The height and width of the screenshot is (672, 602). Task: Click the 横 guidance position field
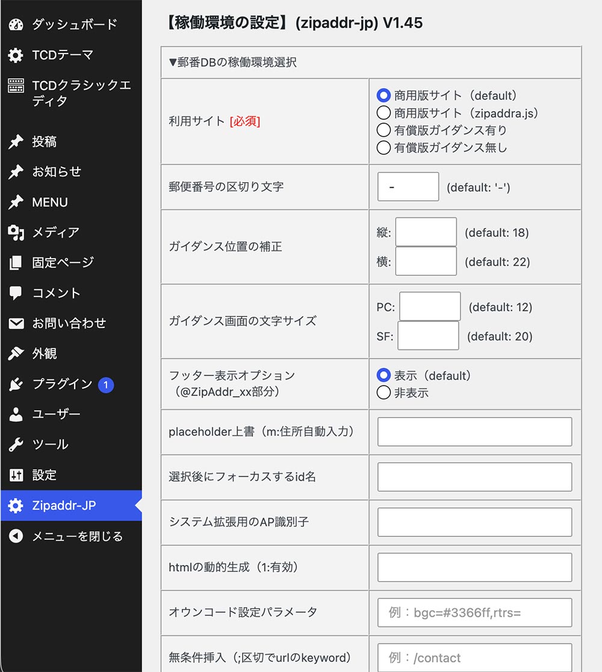[426, 261]
